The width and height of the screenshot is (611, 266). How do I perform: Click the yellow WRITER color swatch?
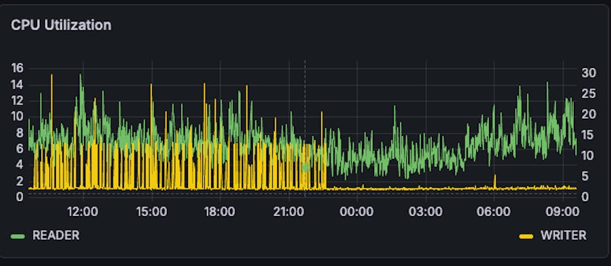click(526, 236)
